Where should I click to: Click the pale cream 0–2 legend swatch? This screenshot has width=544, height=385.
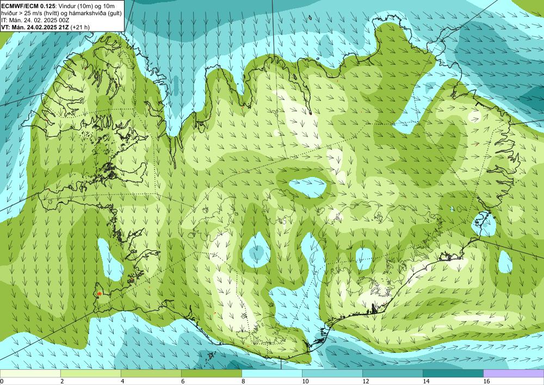30,373
